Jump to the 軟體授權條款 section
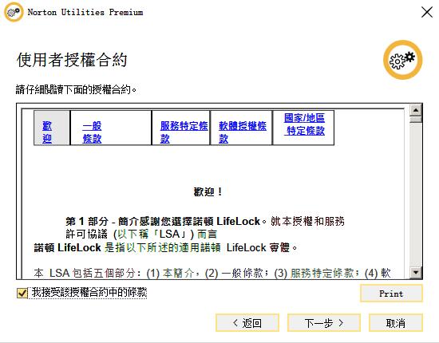439x343 pixels. [x=243, y=132]
